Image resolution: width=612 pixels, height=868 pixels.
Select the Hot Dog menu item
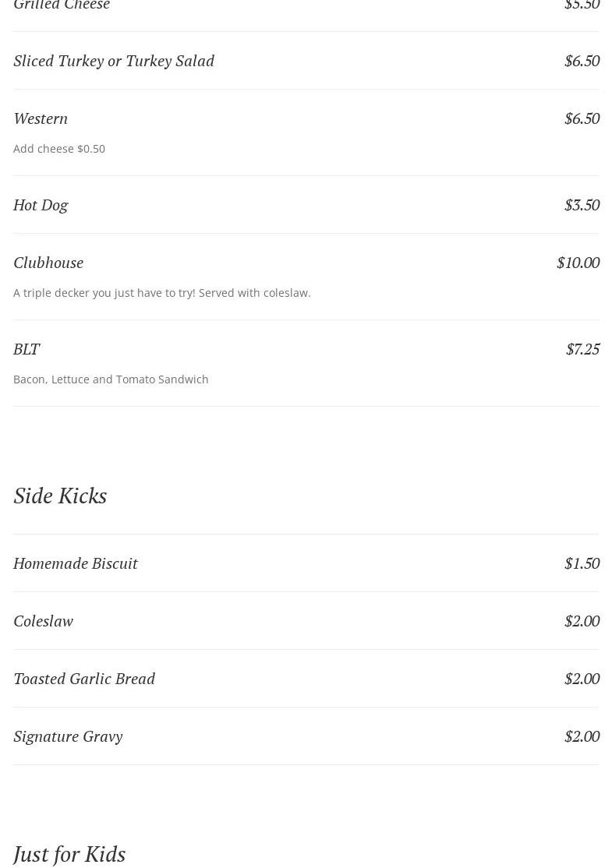pos(41,205)
